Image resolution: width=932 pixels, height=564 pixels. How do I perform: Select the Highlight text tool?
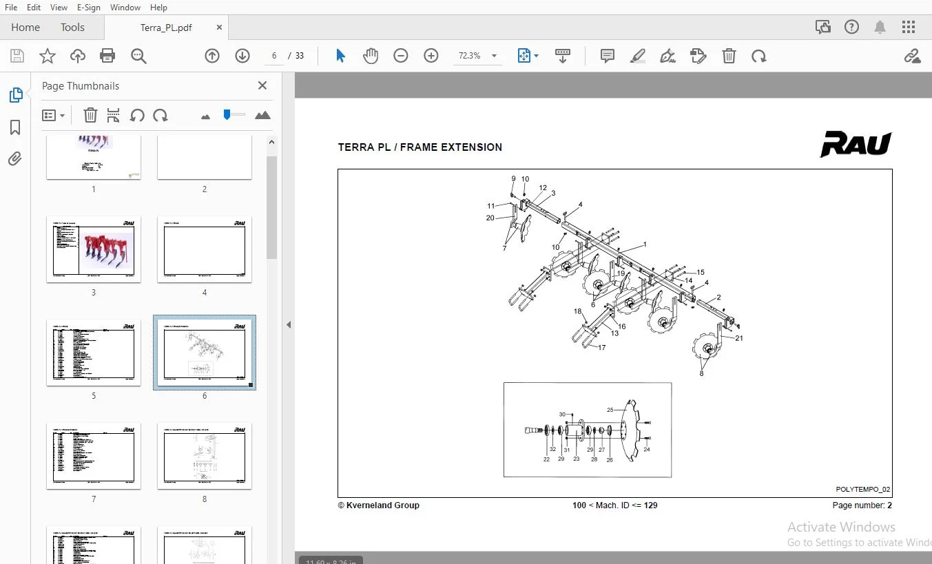[638, 56]
